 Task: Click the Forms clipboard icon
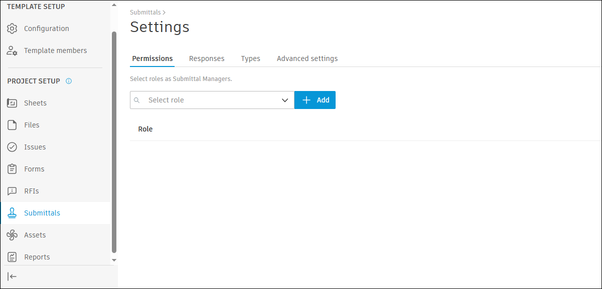(12, 169)
